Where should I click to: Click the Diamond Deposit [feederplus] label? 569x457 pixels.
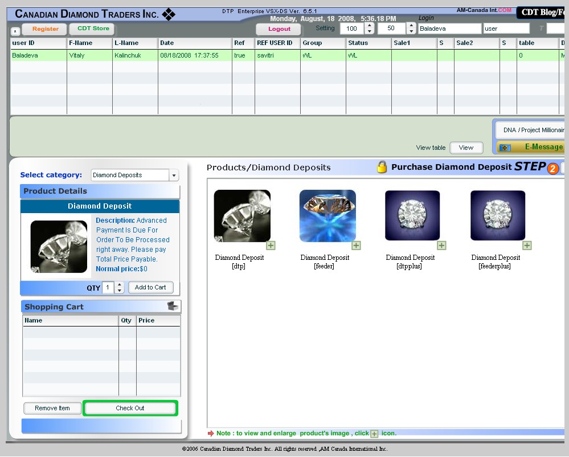(496, 262)
